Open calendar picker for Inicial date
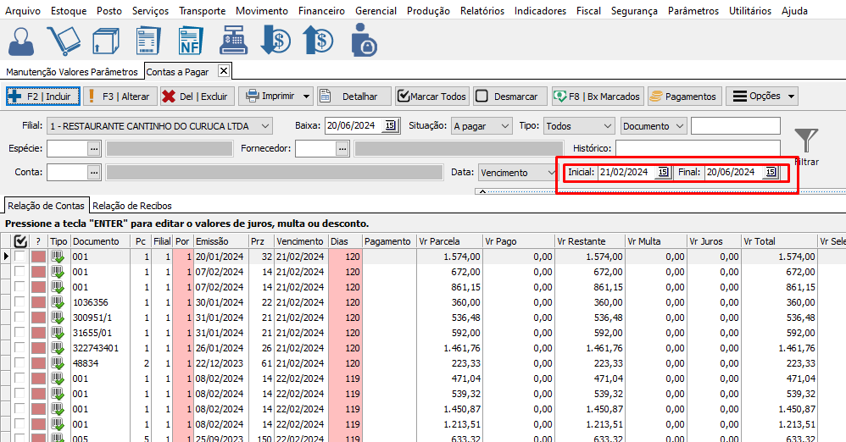The height and width of the screenshot is (442, 846). pyautogui.click(x=663, y=172)
